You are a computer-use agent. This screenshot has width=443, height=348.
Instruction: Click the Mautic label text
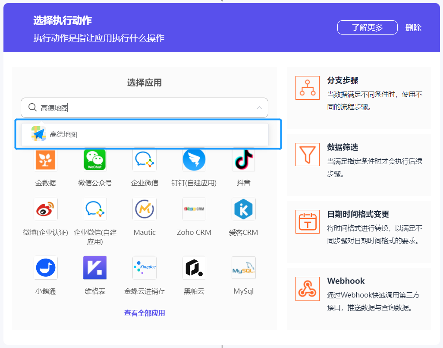145,232
